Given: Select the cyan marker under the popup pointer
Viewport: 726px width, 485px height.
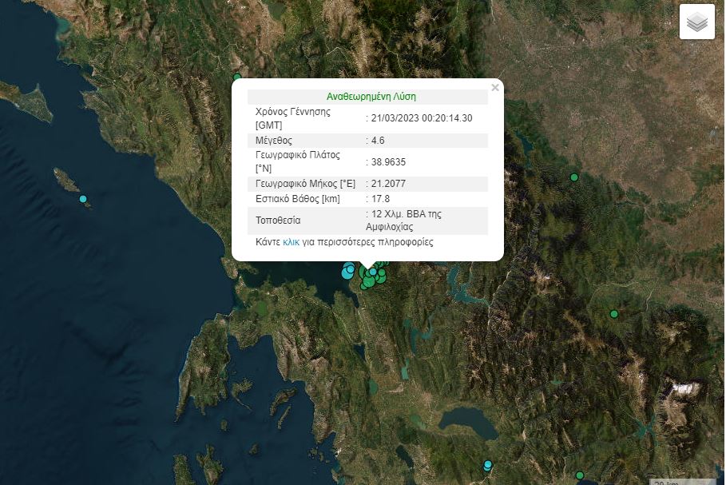Looking at the screenshot, I should click(x=372, y=272).
